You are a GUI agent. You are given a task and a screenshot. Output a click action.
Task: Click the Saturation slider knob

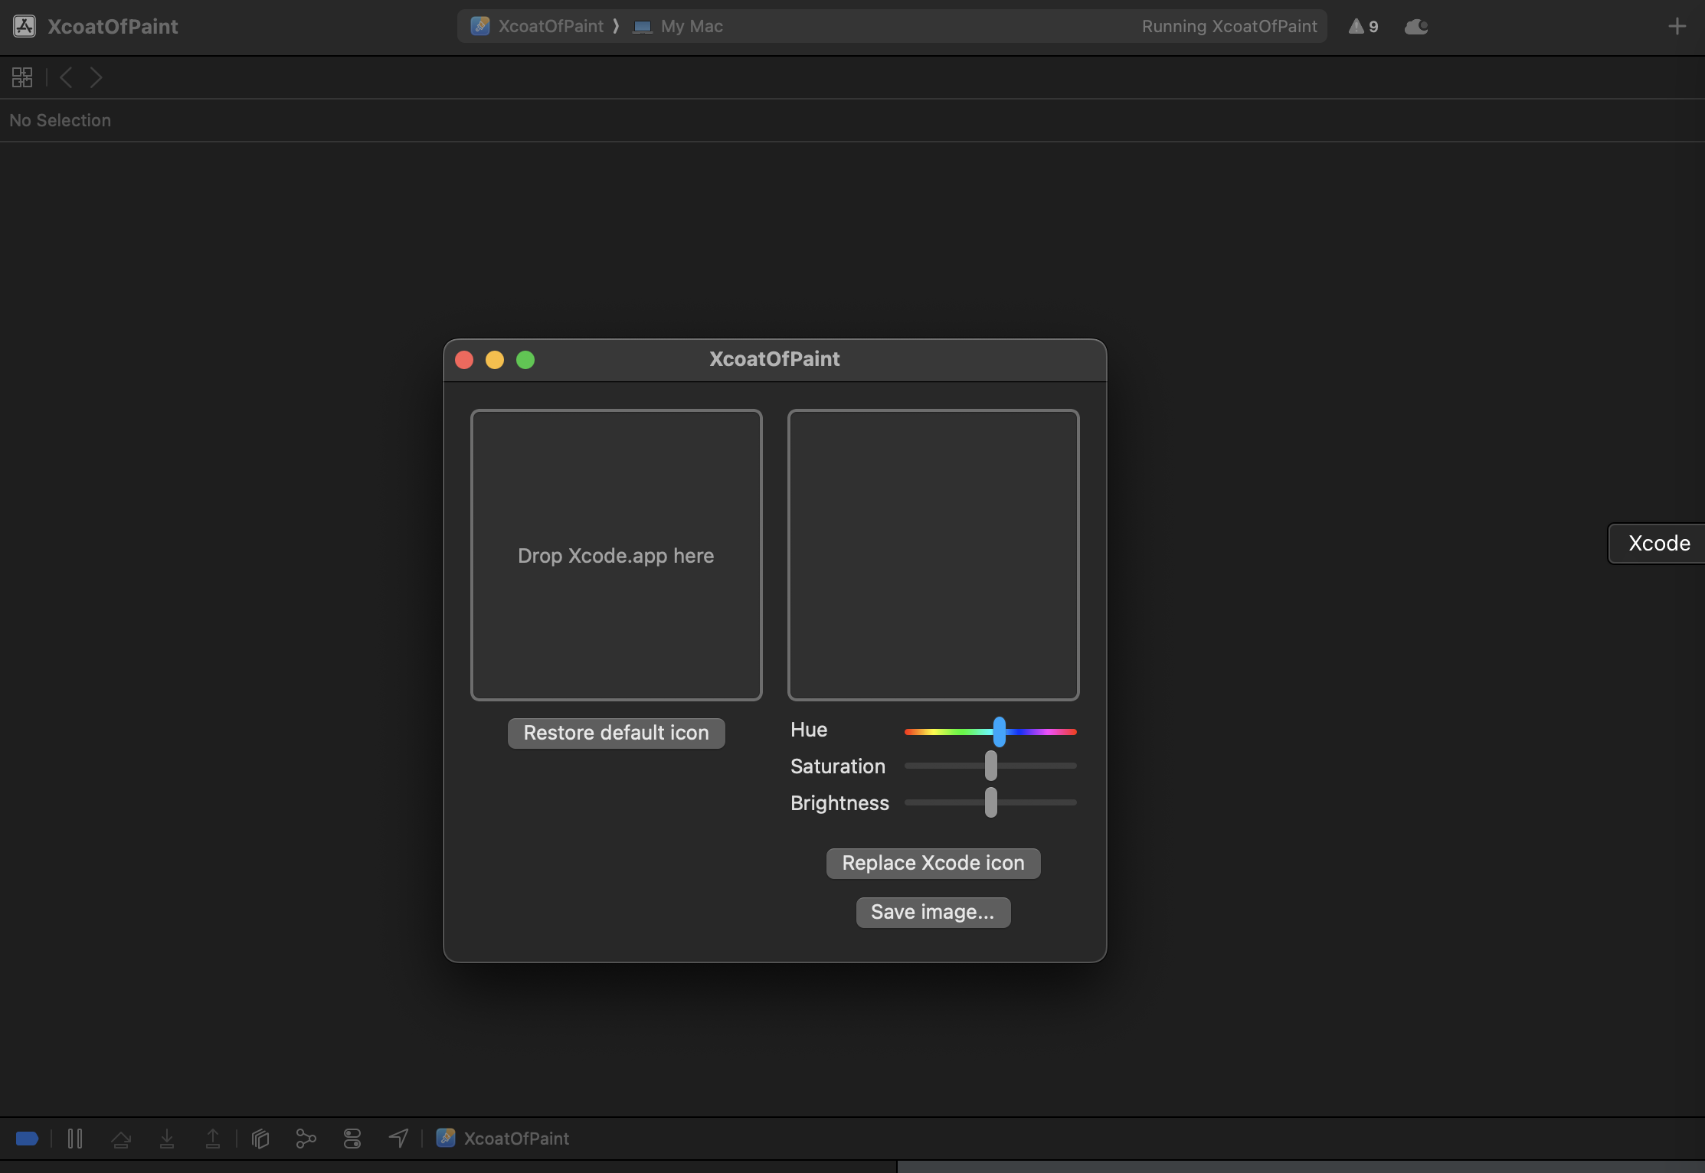(x=990, y=766)
